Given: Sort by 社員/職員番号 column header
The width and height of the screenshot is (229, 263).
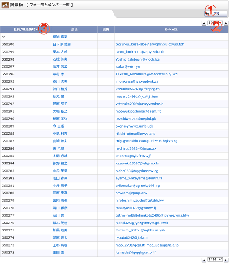Looking at the screenshot, I should tap(25, 29).
